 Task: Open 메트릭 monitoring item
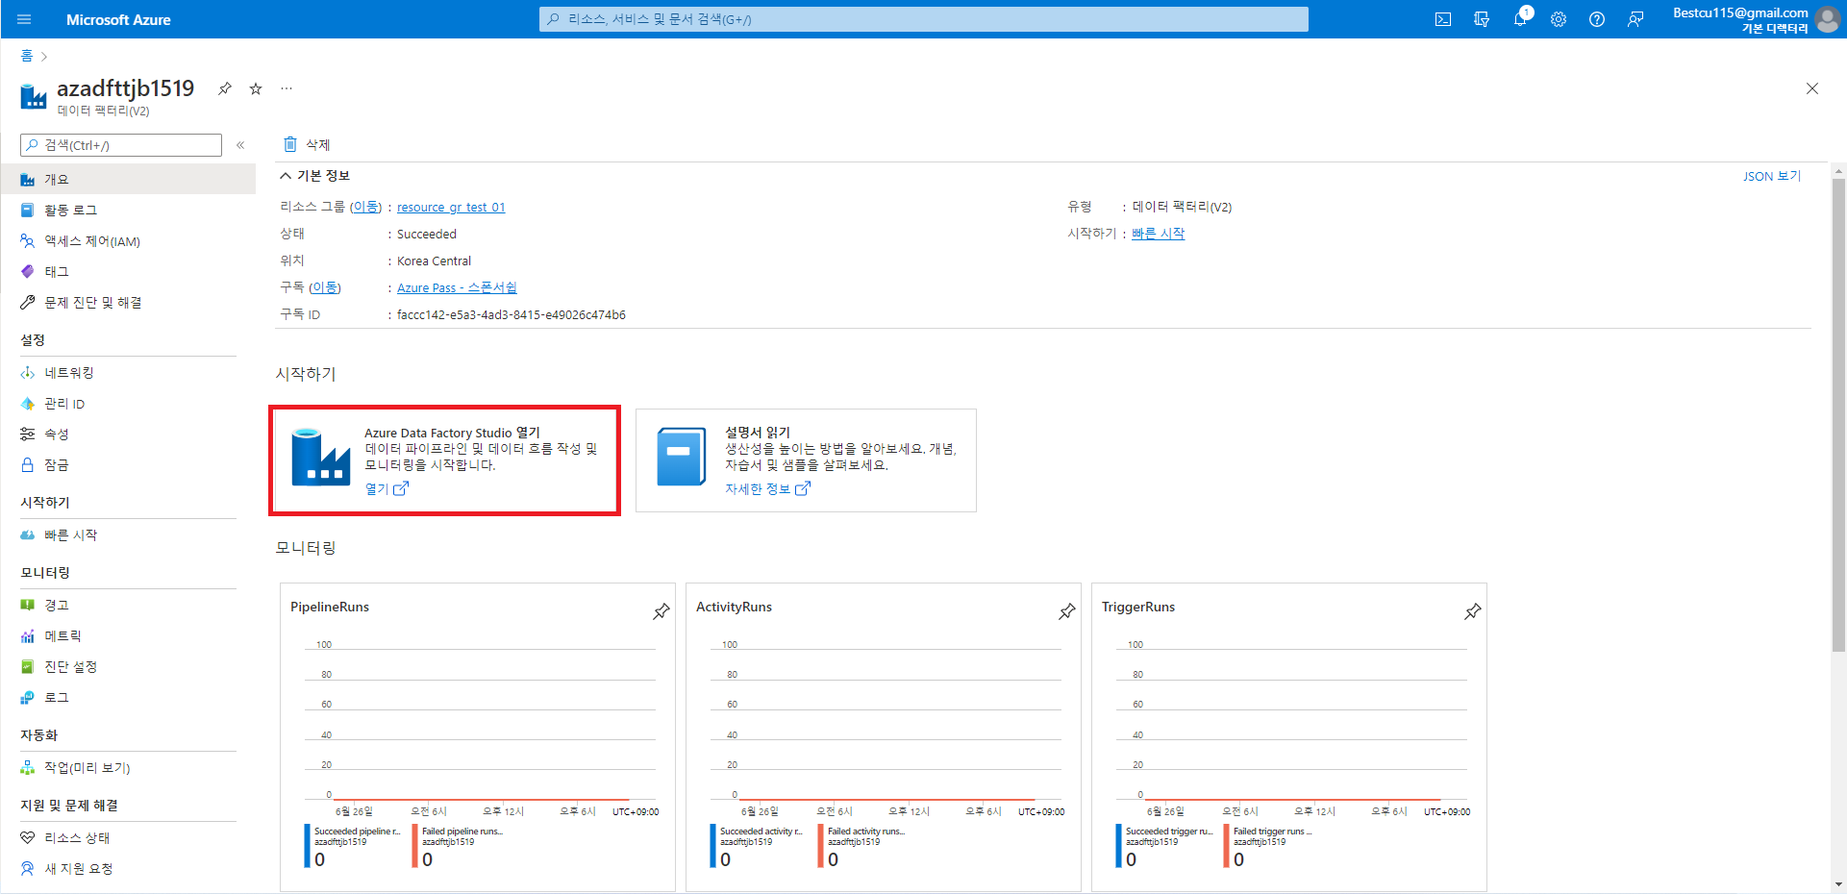coord(128,636)
